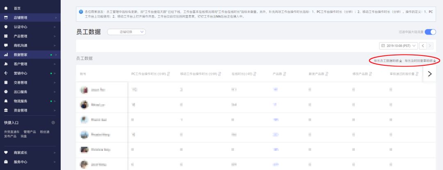Click the calendar icon in date picker
The width and height of the screenshot is (443, 170).
pos(383,46)
